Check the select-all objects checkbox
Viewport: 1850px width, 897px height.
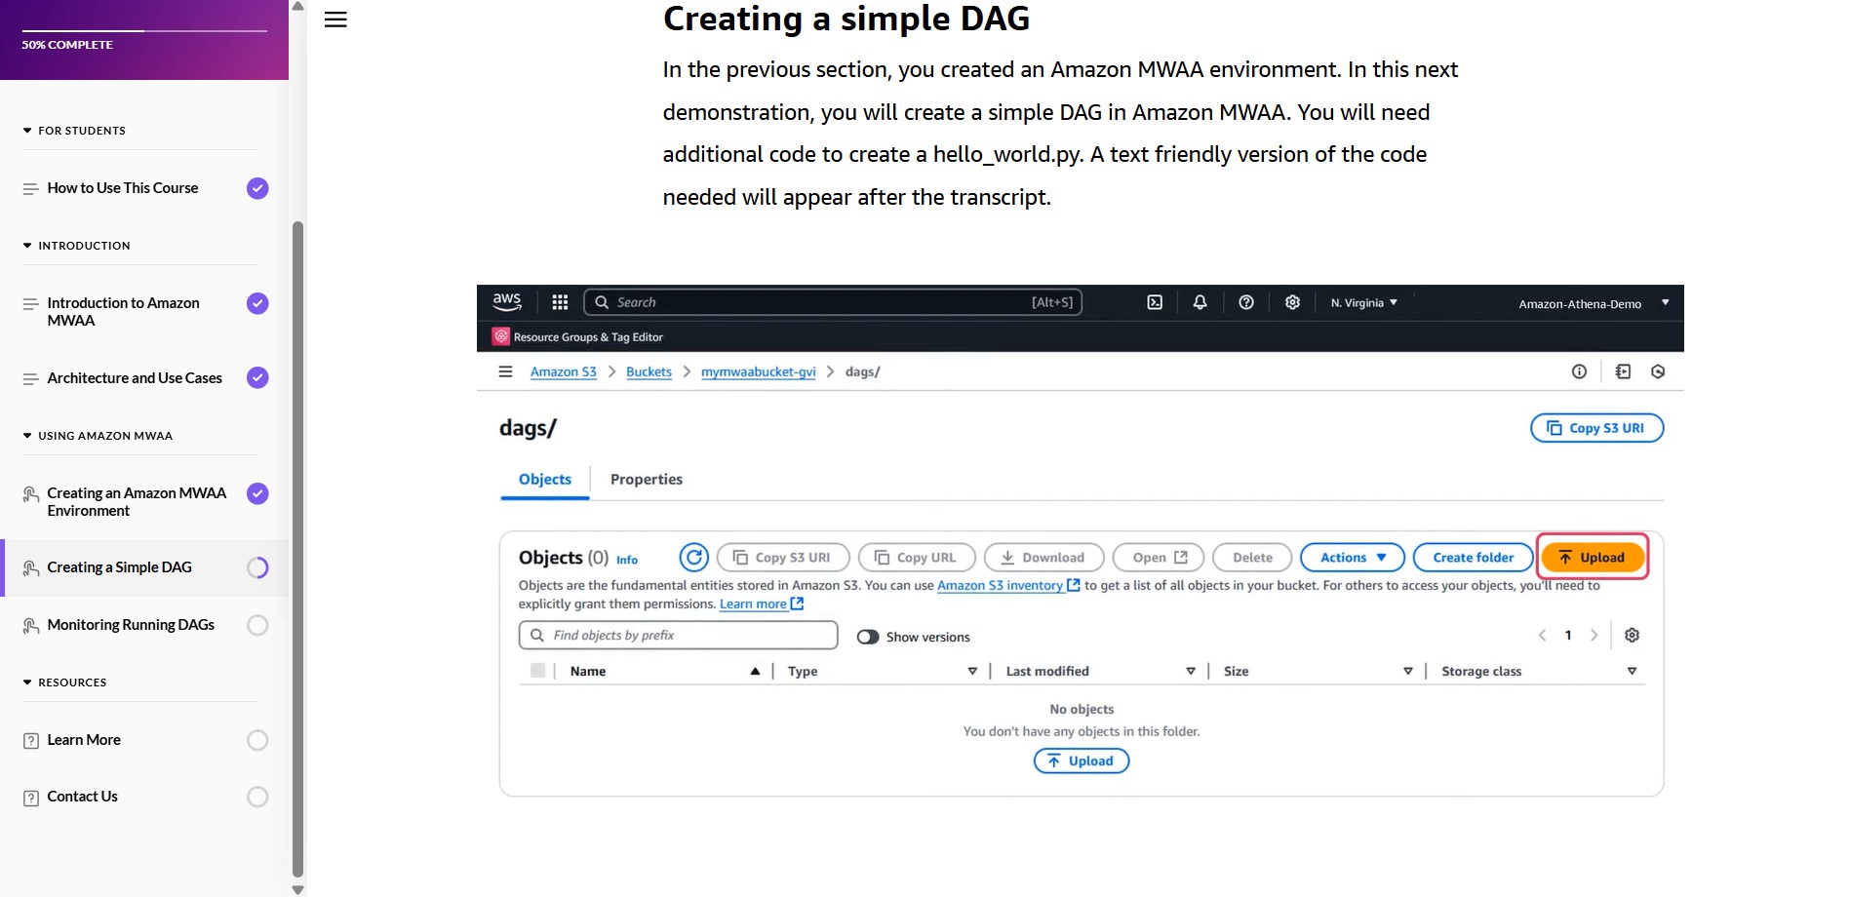click(x=537, y=671)
